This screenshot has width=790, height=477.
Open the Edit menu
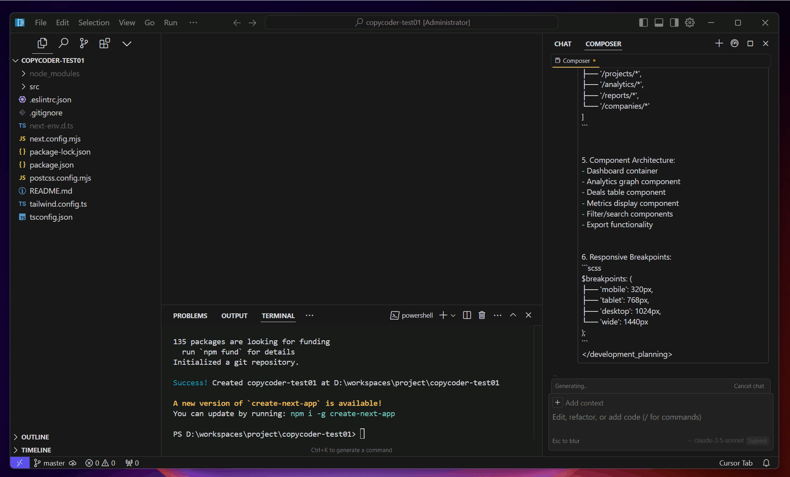62,23
